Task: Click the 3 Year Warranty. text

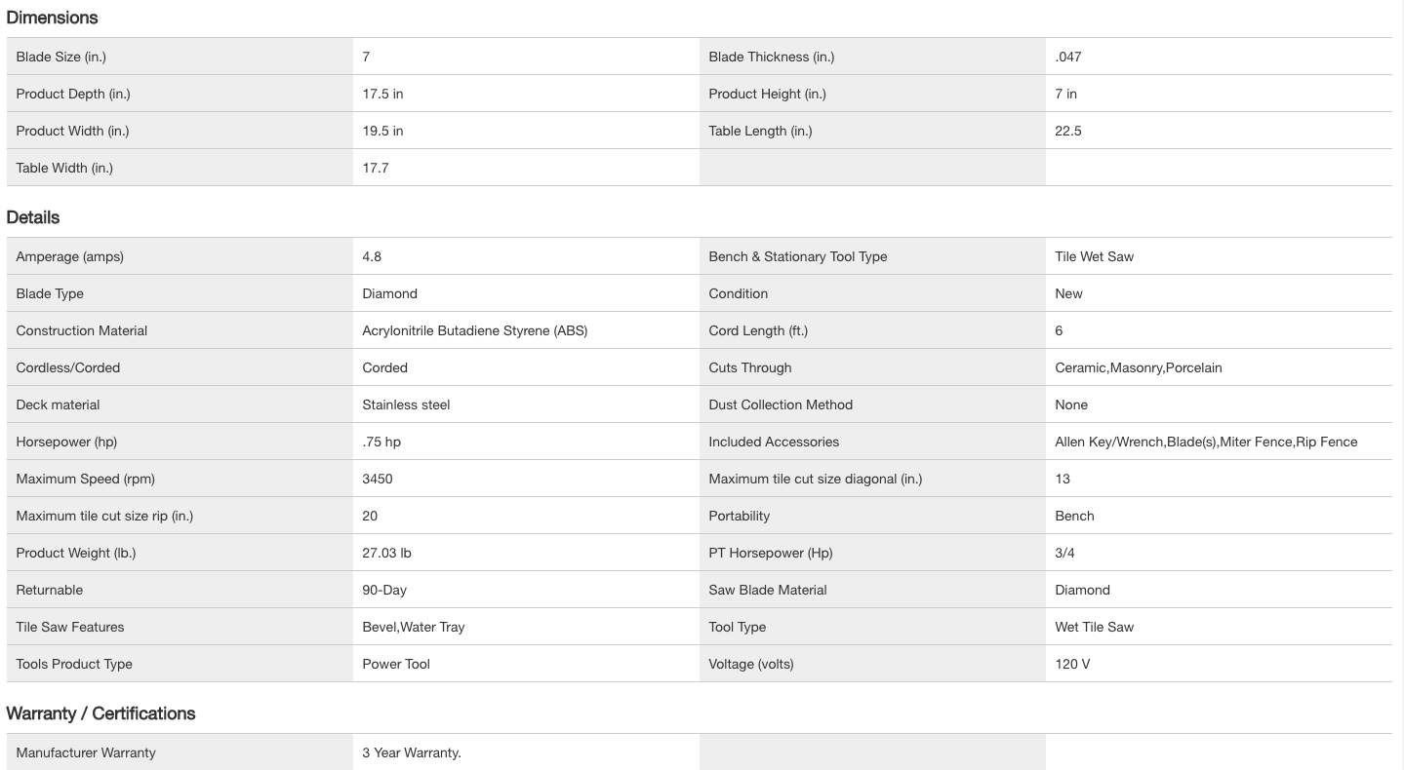Action: pyautogui.click(x=411, y=752)
